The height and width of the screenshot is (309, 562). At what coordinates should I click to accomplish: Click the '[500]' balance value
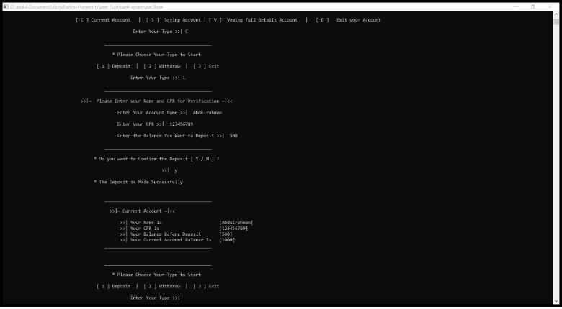point(226,234)
